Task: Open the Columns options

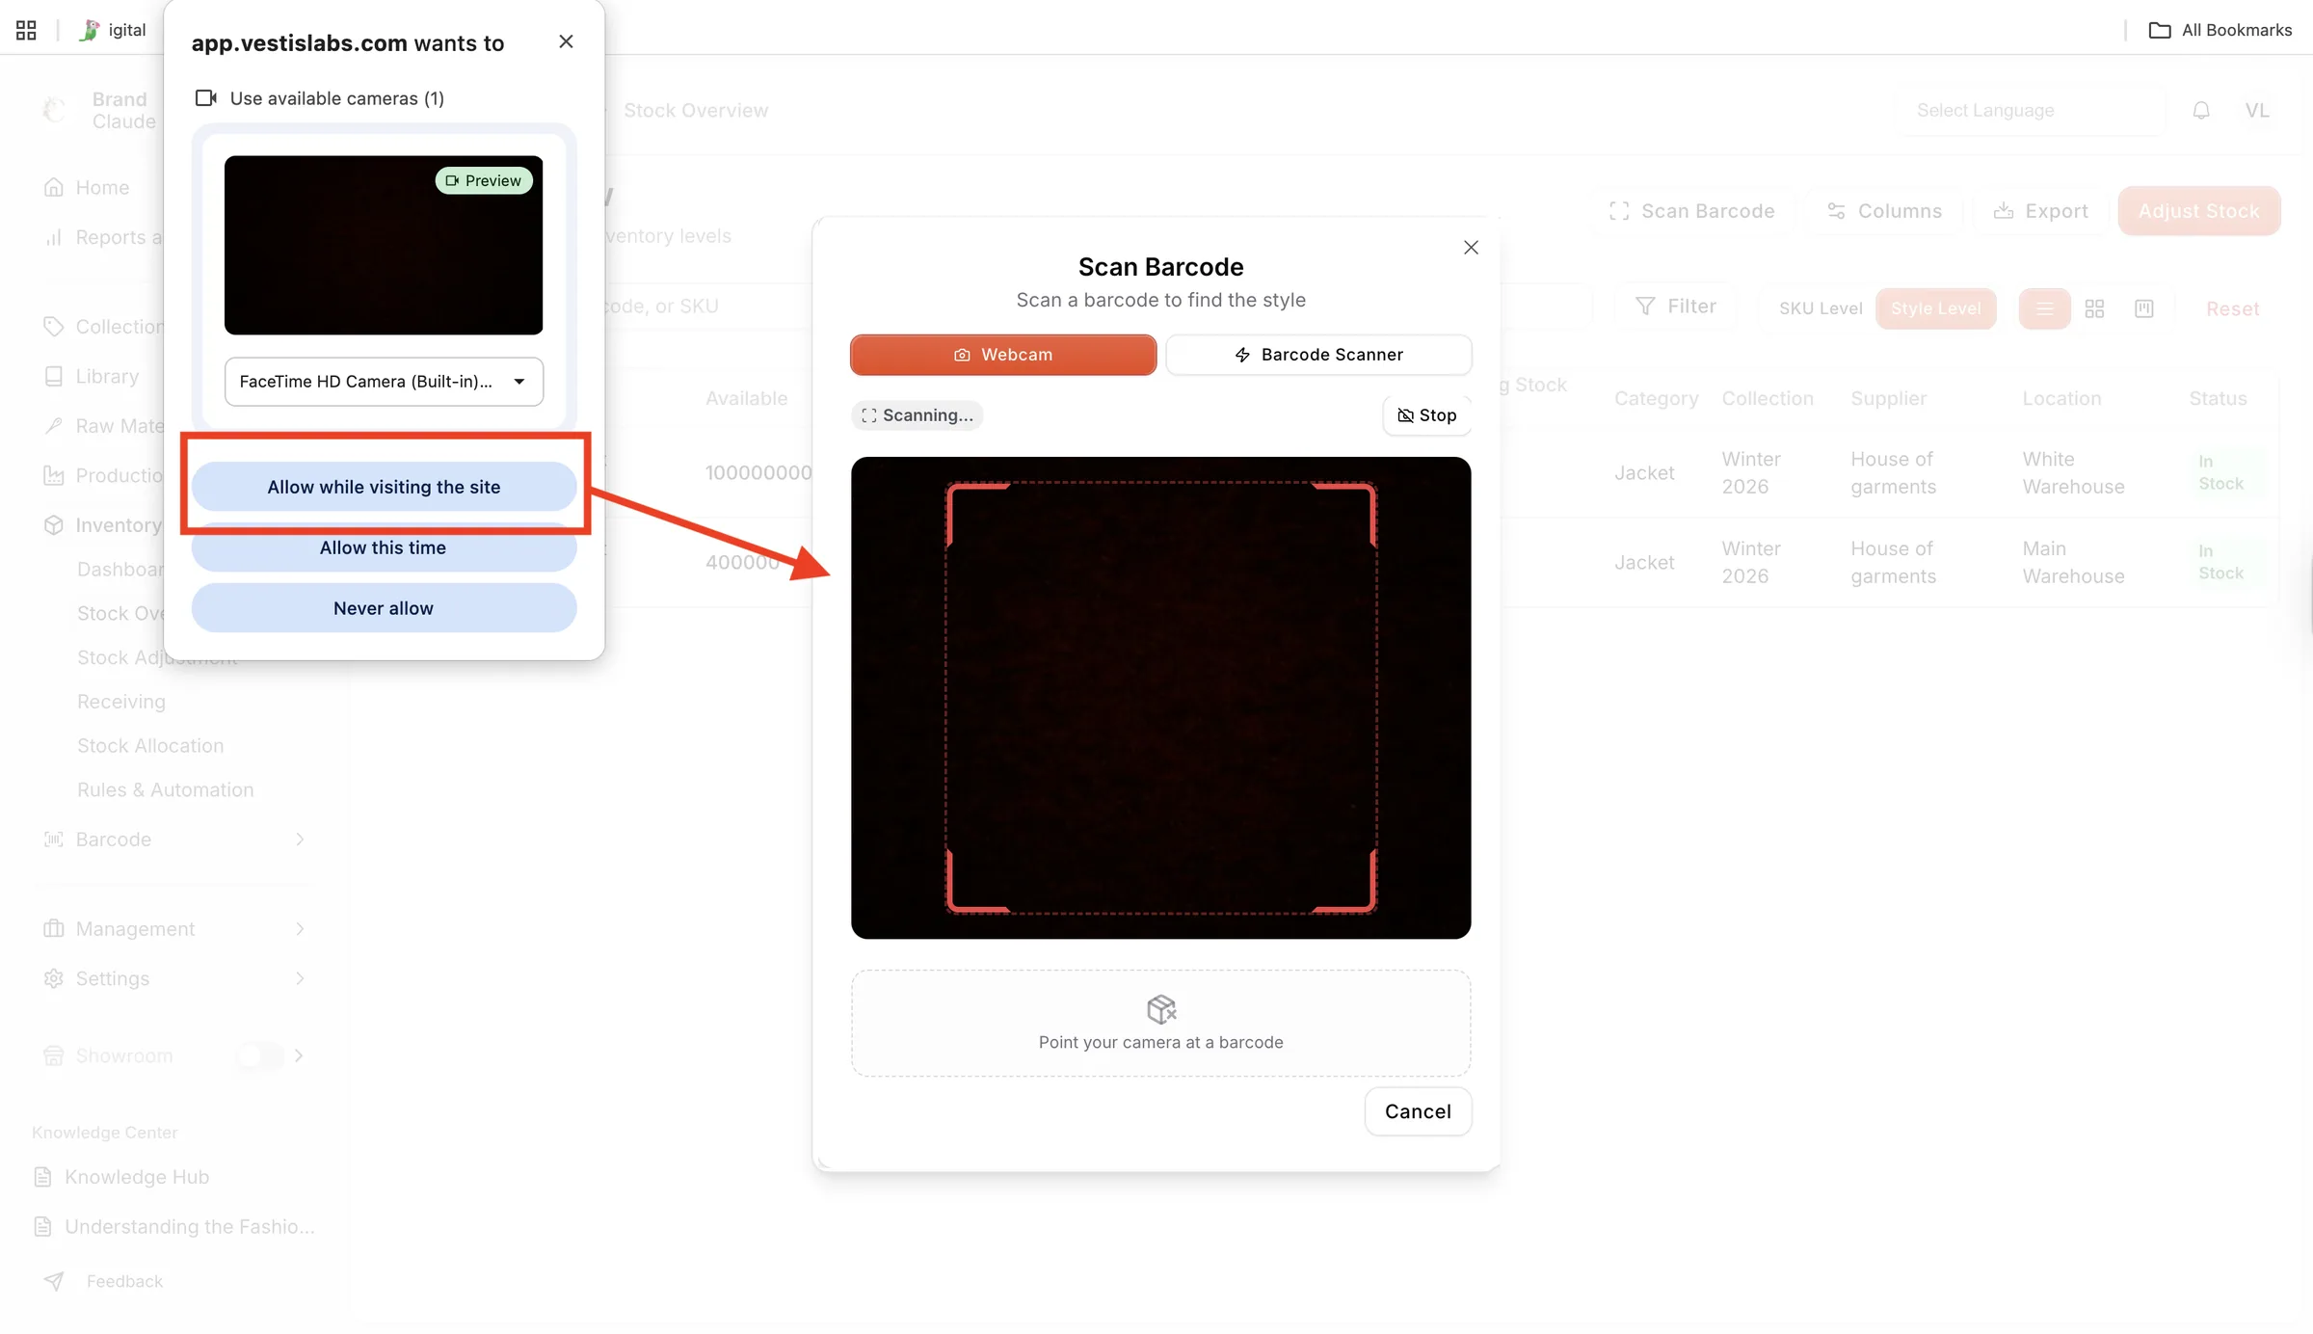Action: (1884, 211)
